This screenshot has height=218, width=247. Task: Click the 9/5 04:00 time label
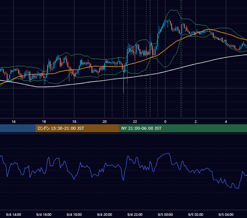click(226, 214)
